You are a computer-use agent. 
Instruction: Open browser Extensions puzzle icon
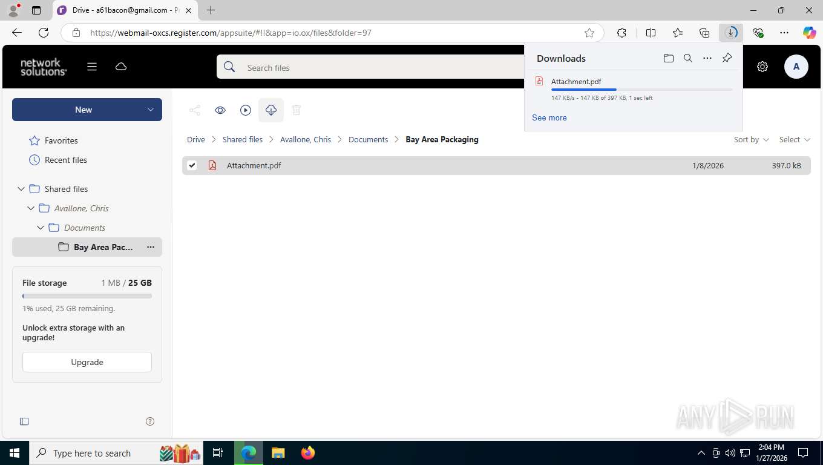(621, 33)
